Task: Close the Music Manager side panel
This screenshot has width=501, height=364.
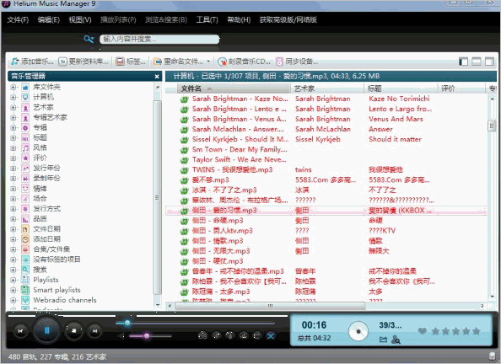Action: (157, 77)
